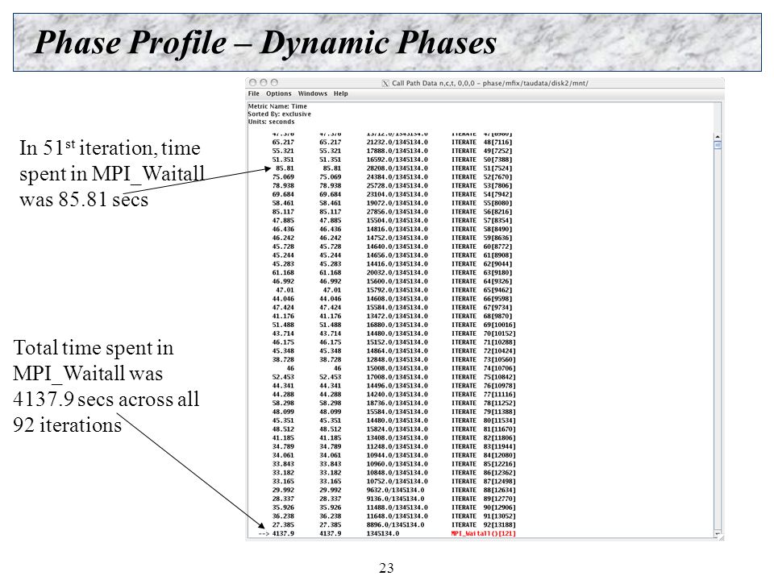Click the calls value 20032.0/1345134.0
Image resolution: width=774 pixels, height=580 pixels.
[397, 273]
